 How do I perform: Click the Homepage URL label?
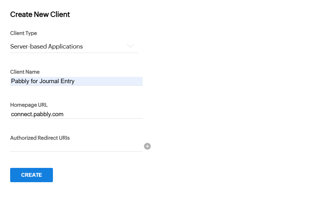click(x=29, y=105)
